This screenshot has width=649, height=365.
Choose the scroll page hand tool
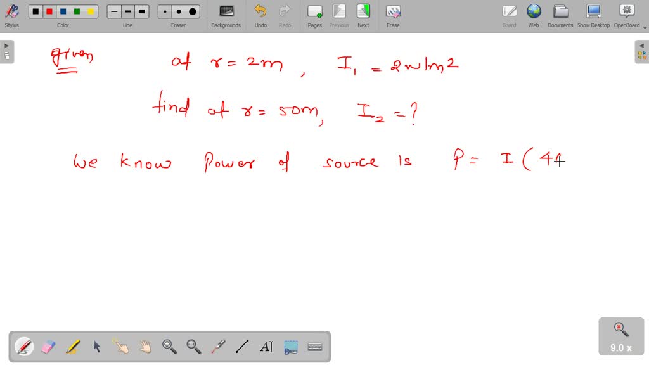(x=145, y=347)
